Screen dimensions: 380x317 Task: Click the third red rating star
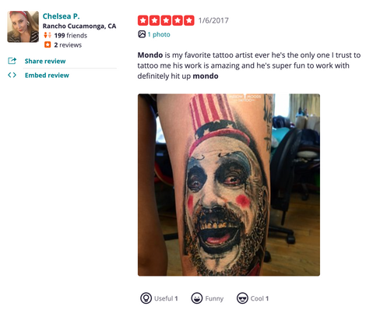coord(166,20)
